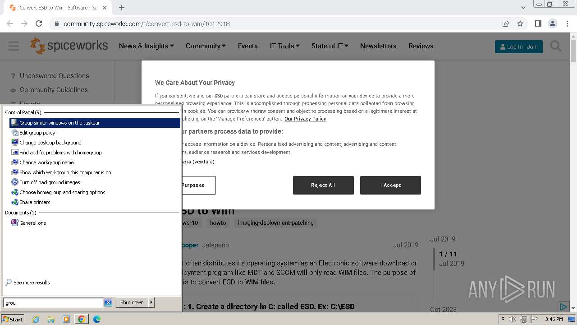Click the Start menu search box

(x=54, y=303)
